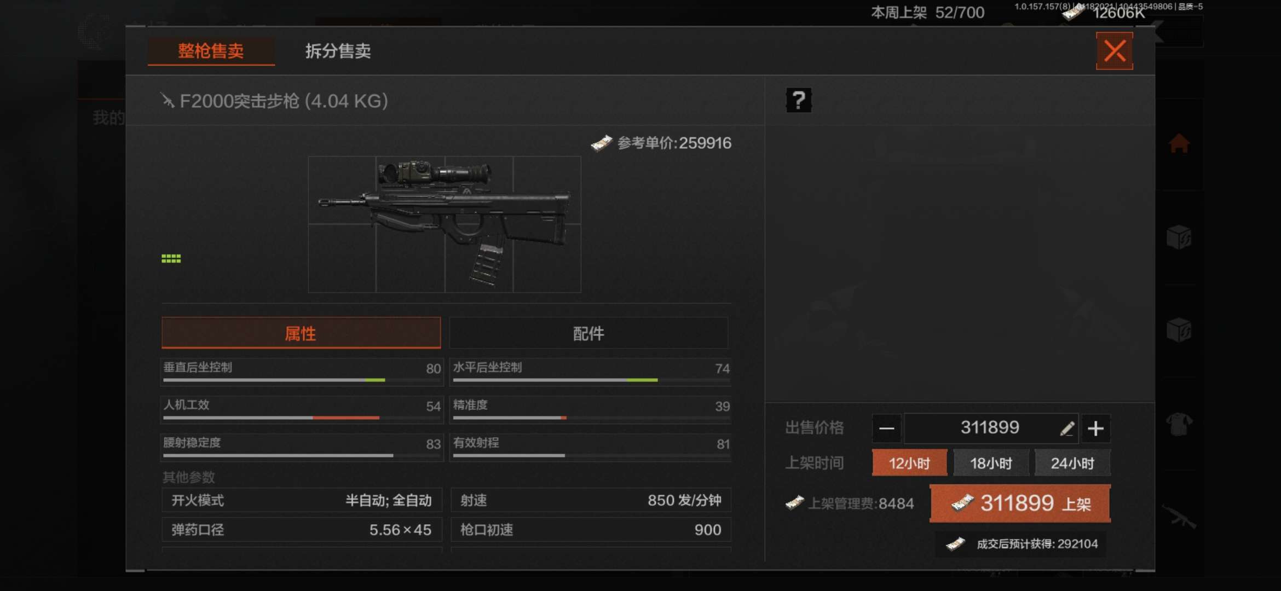The image size is (1281, 591).
Task: Switch to the 整枪售卖 tab
Action: click(x=211, y=51)
